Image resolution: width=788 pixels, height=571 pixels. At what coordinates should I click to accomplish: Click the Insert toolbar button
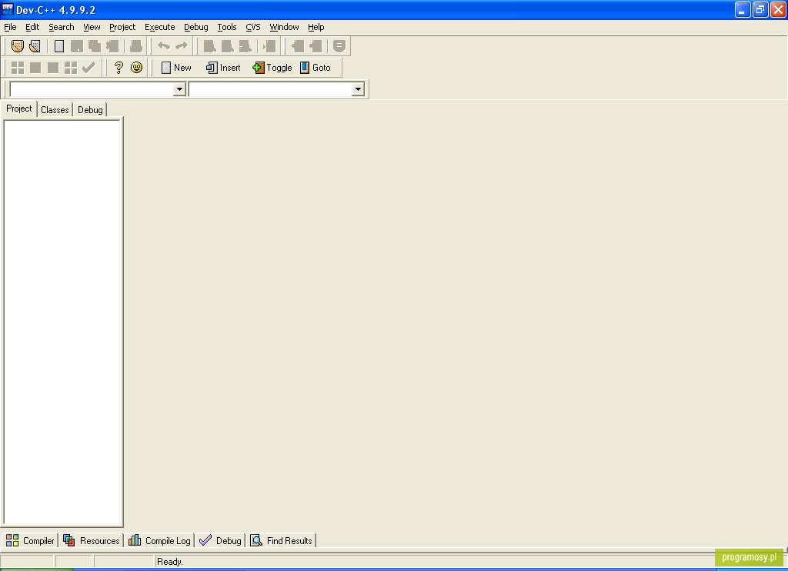coord(223,68)
